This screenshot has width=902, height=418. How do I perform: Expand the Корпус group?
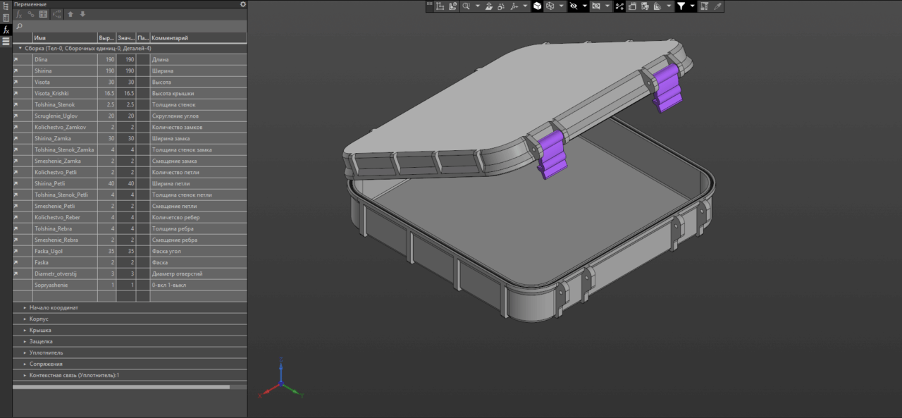tap(25, 319)
